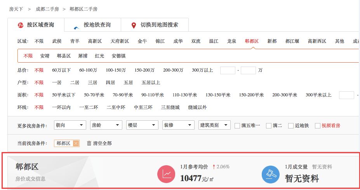Image resolution: width=360 pixels, height=190 pixels.
Task: Select 锦江 district
Action: 160,41
